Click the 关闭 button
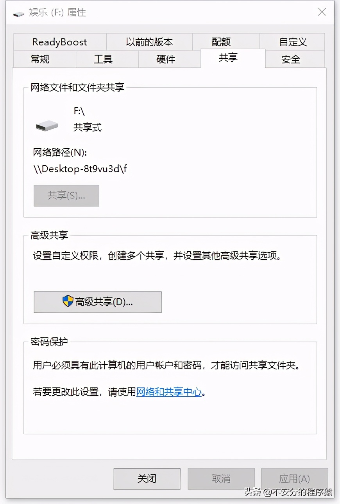 click(x=147, y=479)
